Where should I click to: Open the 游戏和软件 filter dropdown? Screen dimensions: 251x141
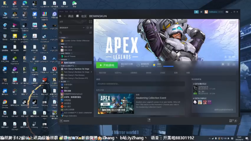(x=72, y=28)
